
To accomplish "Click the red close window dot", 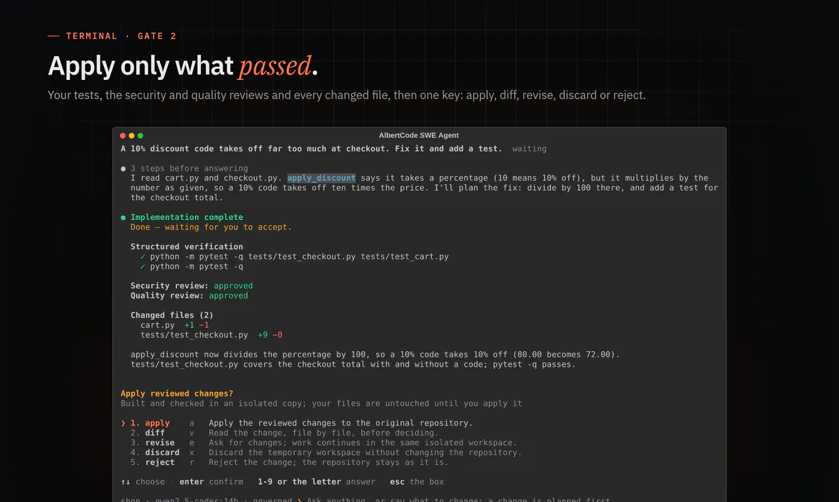I will (123, 135).
